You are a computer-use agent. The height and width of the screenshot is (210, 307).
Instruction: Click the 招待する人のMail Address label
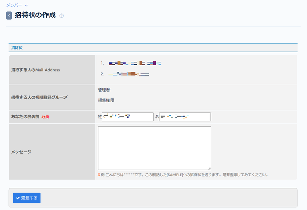tap(36, 70)
